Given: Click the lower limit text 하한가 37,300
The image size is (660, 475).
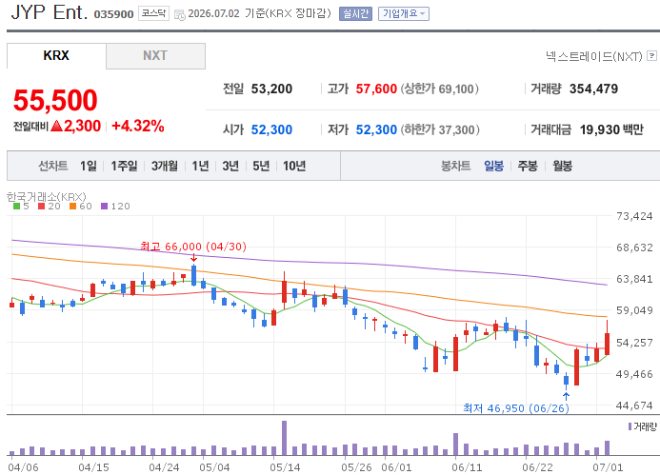Looking at the screenshot, I should coord(440,129).
